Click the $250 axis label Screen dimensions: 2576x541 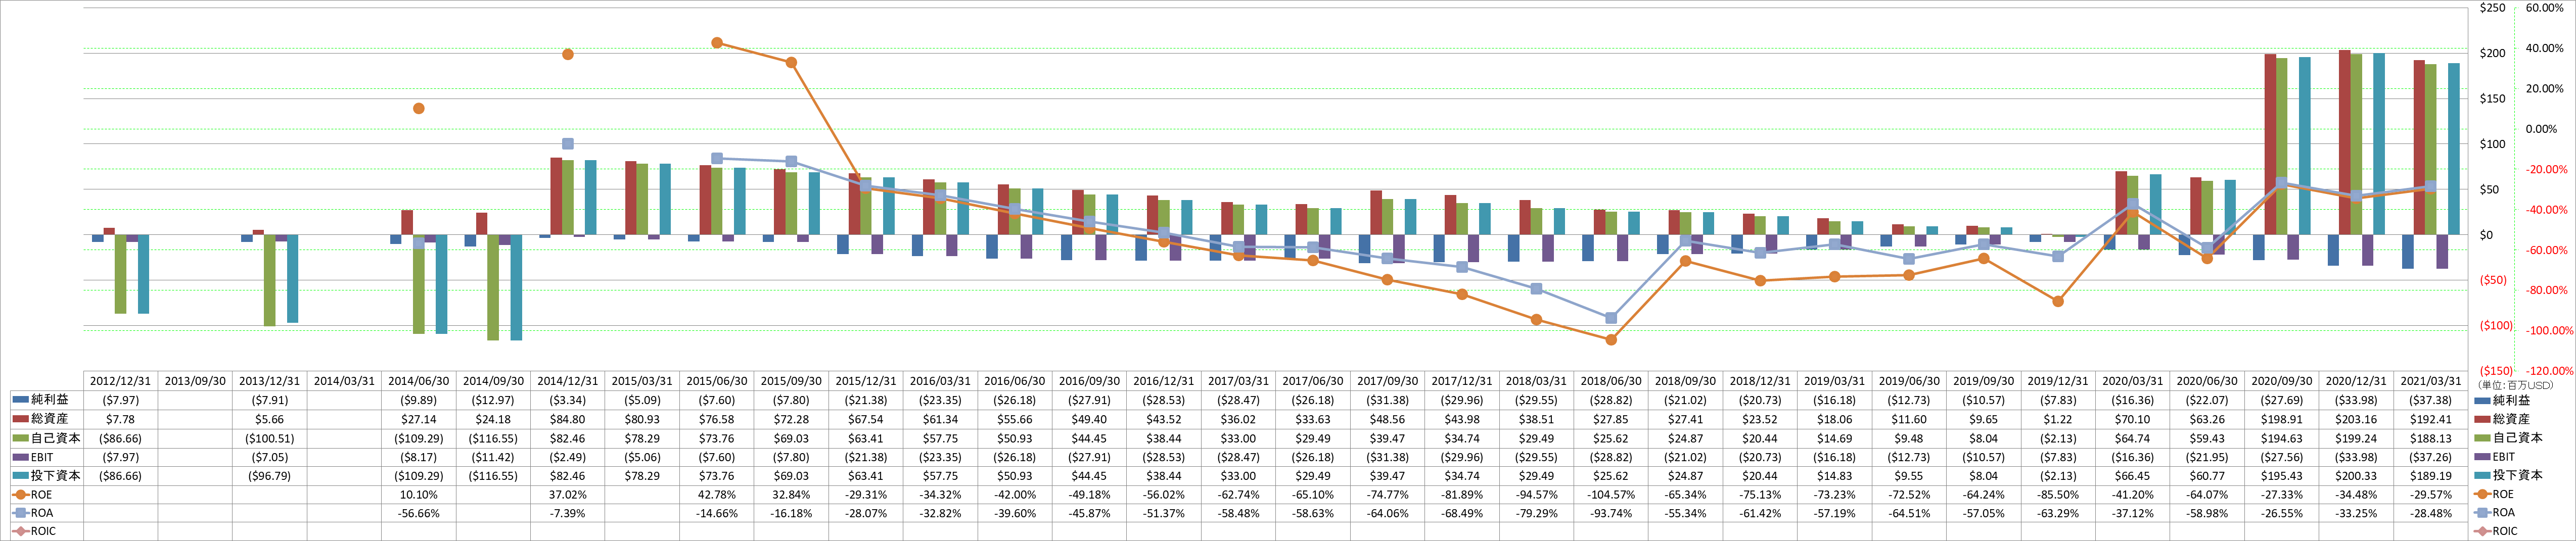(2492, 8)
